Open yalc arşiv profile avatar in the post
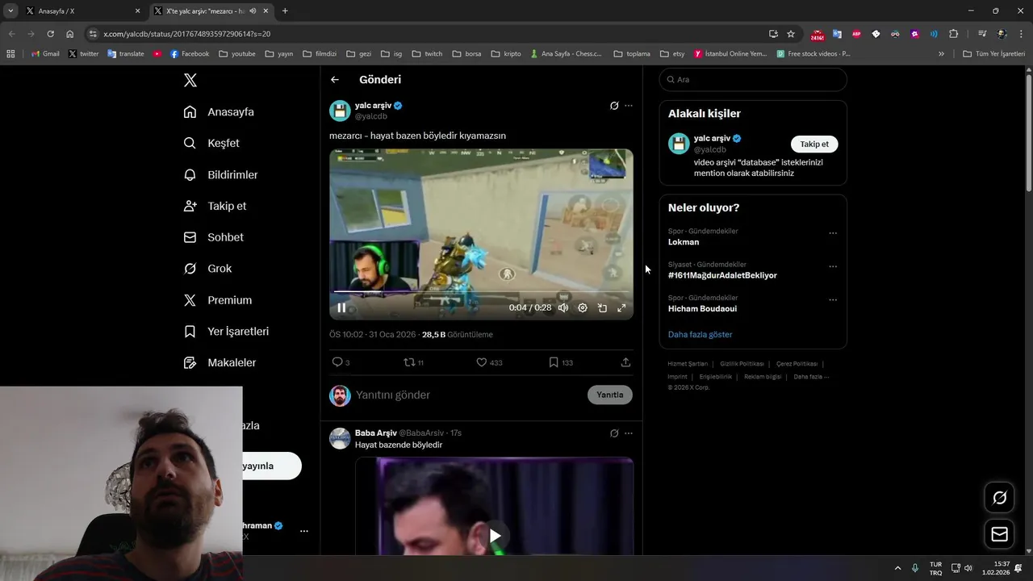The width and height of the screenshot is (1033, 581). (340, 111)
